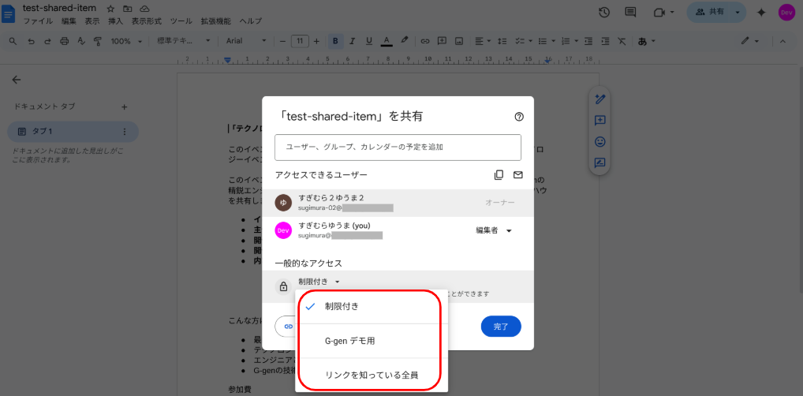Click the 完了 button
This screenshot has height=396, width=803.
point(501,327)
